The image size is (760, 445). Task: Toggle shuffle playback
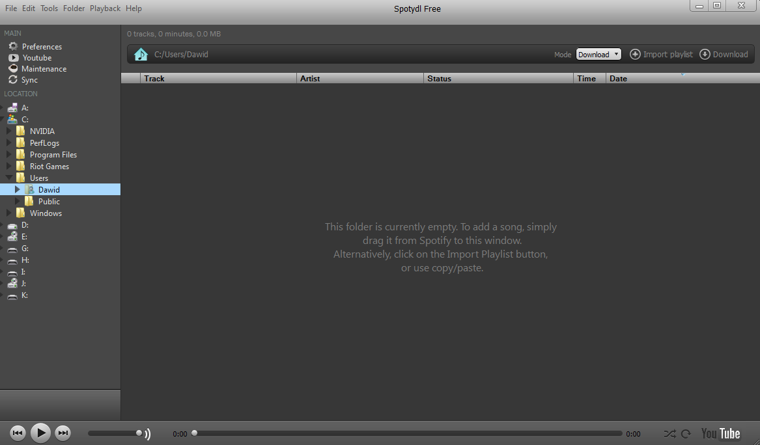pos(669,434)
